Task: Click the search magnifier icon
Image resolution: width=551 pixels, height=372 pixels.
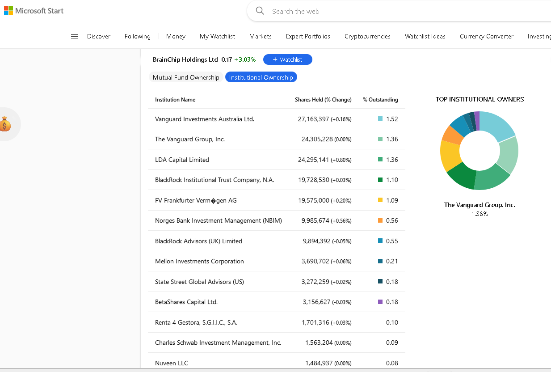Action: 260,11
